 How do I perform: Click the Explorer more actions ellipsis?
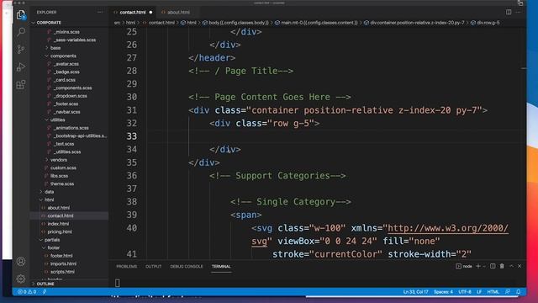click(x=100, y=12)
